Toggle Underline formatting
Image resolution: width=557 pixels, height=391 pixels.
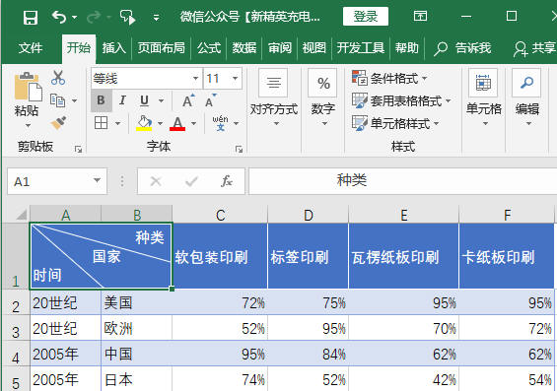[144, 100]
